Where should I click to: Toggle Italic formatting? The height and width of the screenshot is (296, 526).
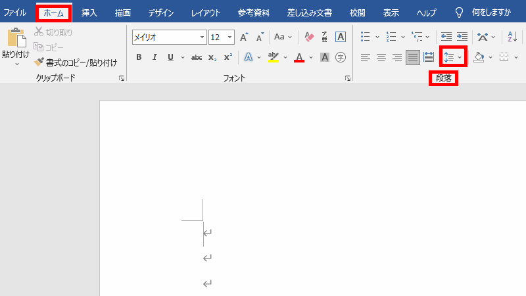coord(155,57)
